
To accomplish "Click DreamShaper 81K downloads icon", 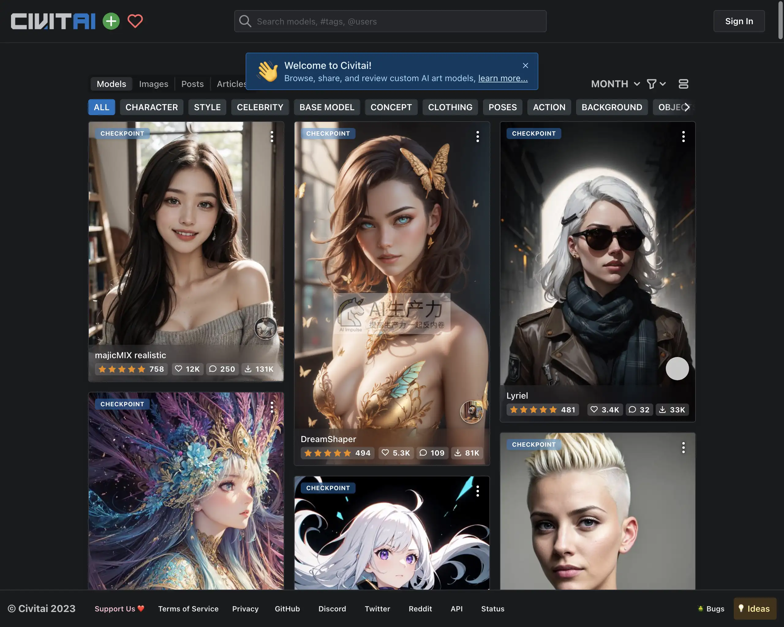I will (467, 453).
